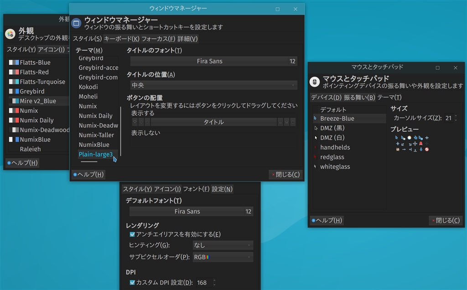Viewport: 467px width, 290px height.
Task: Click the Flatts-Blue theme color swatch icon
Action: click(14, 62)
